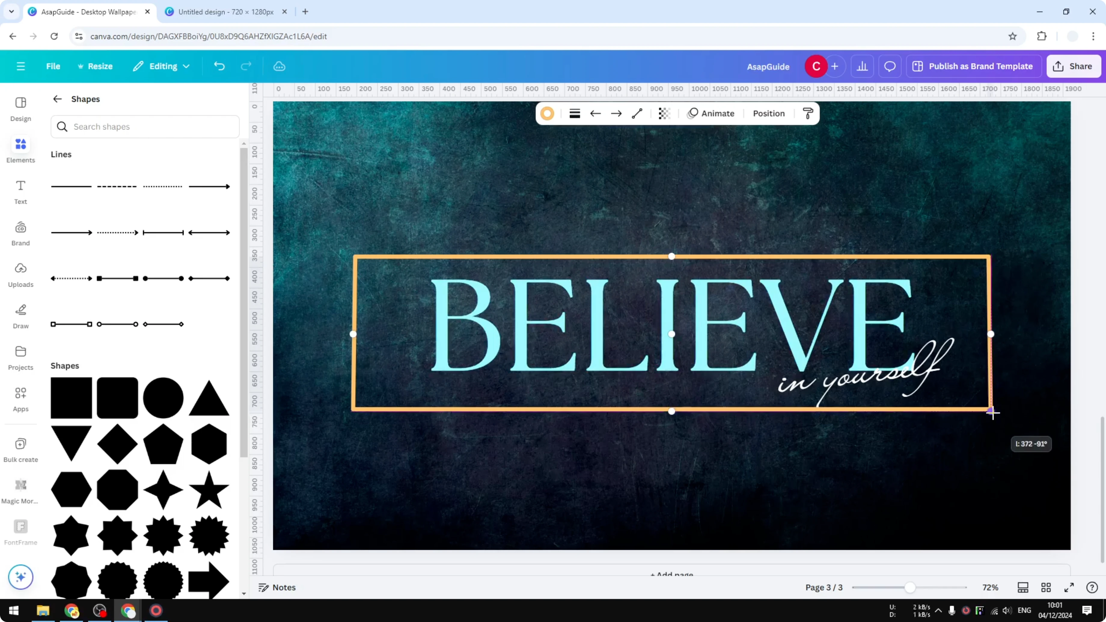Select the orange color swatch in the toolbar

point(547,113)
